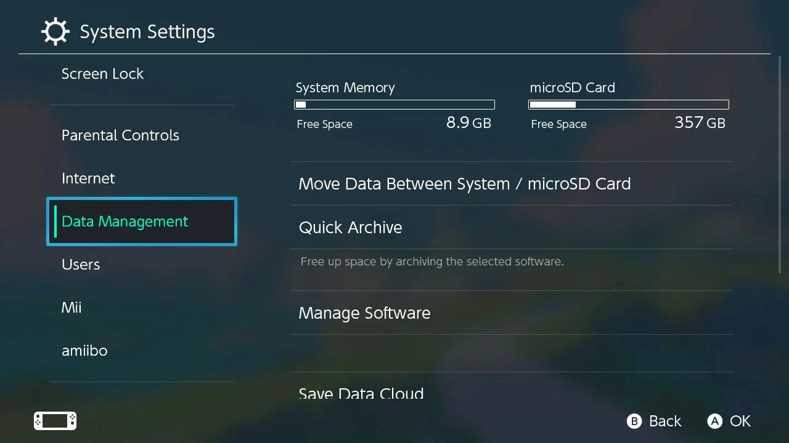Click the System Memory usage bar
Image resolution: width=789 pixels, height=443 pixels.
click(x=394, y=105)
